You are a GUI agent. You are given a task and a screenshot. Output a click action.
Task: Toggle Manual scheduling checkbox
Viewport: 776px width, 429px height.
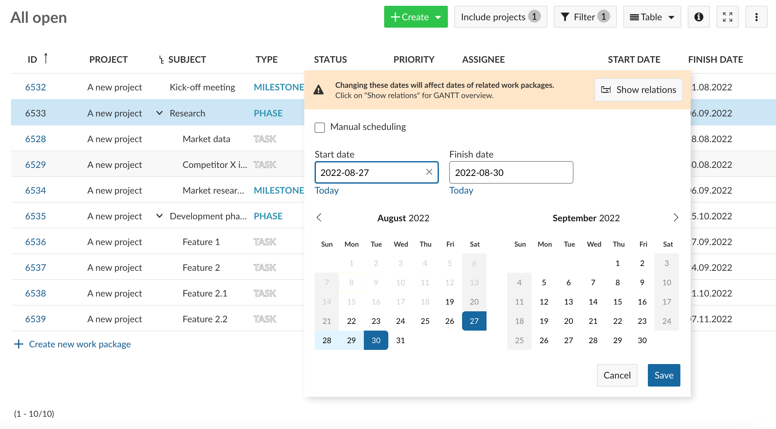pyautogui.click(x=320, y=127)
